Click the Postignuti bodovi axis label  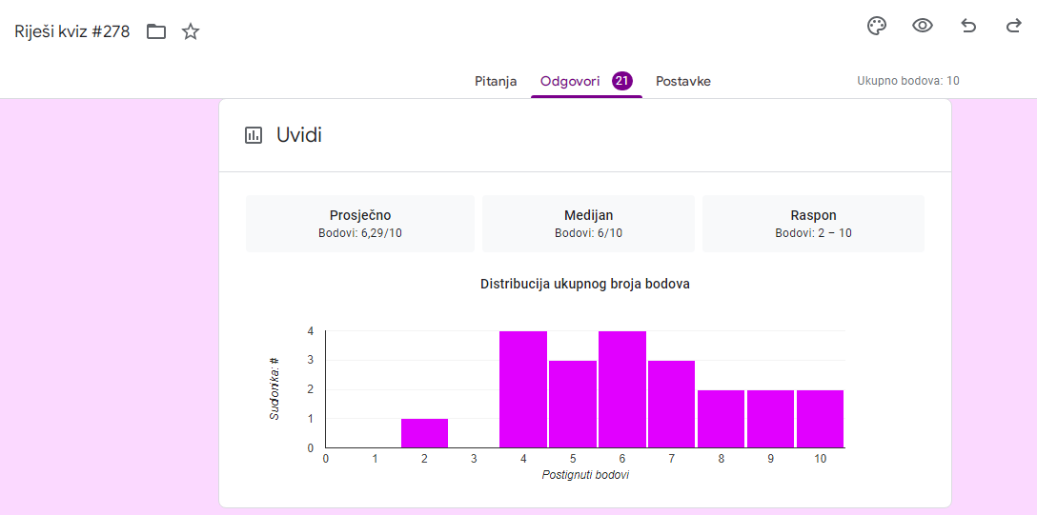[585, 475]
